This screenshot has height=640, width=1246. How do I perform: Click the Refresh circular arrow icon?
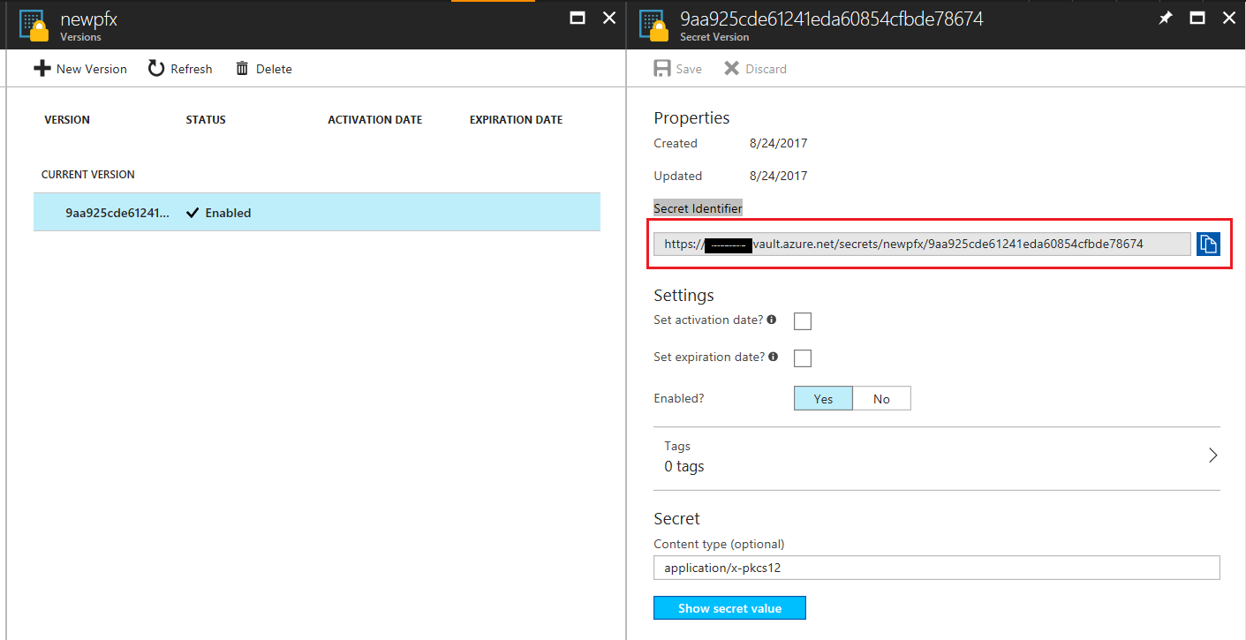click(156, 69)
